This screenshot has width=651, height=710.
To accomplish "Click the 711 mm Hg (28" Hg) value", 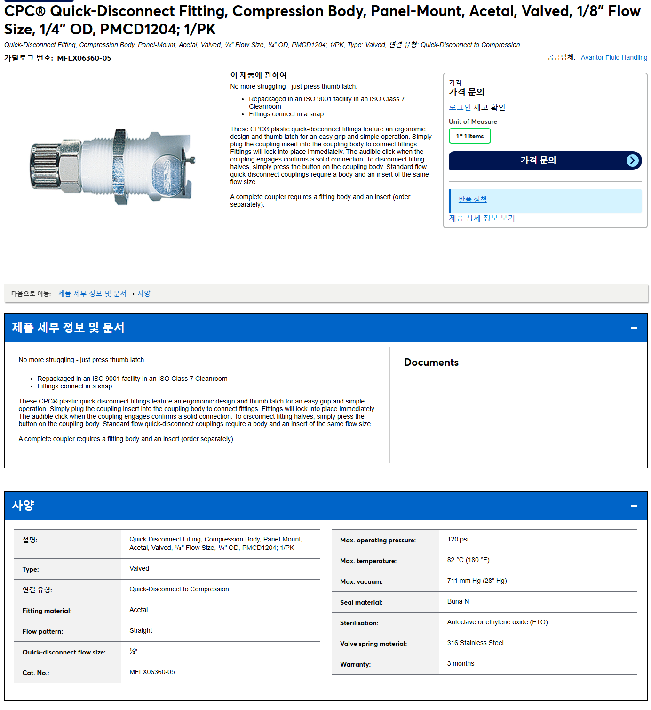I will click(477, 581).
